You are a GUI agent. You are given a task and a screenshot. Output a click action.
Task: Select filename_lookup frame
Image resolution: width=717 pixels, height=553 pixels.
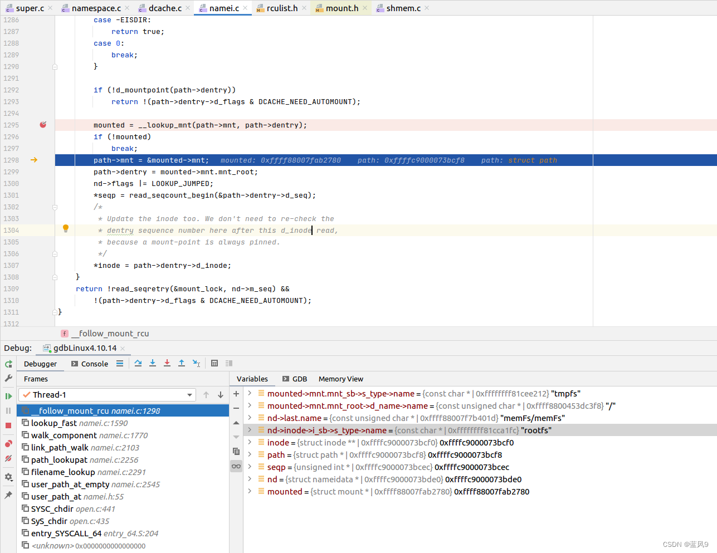[x=123, y=472]
